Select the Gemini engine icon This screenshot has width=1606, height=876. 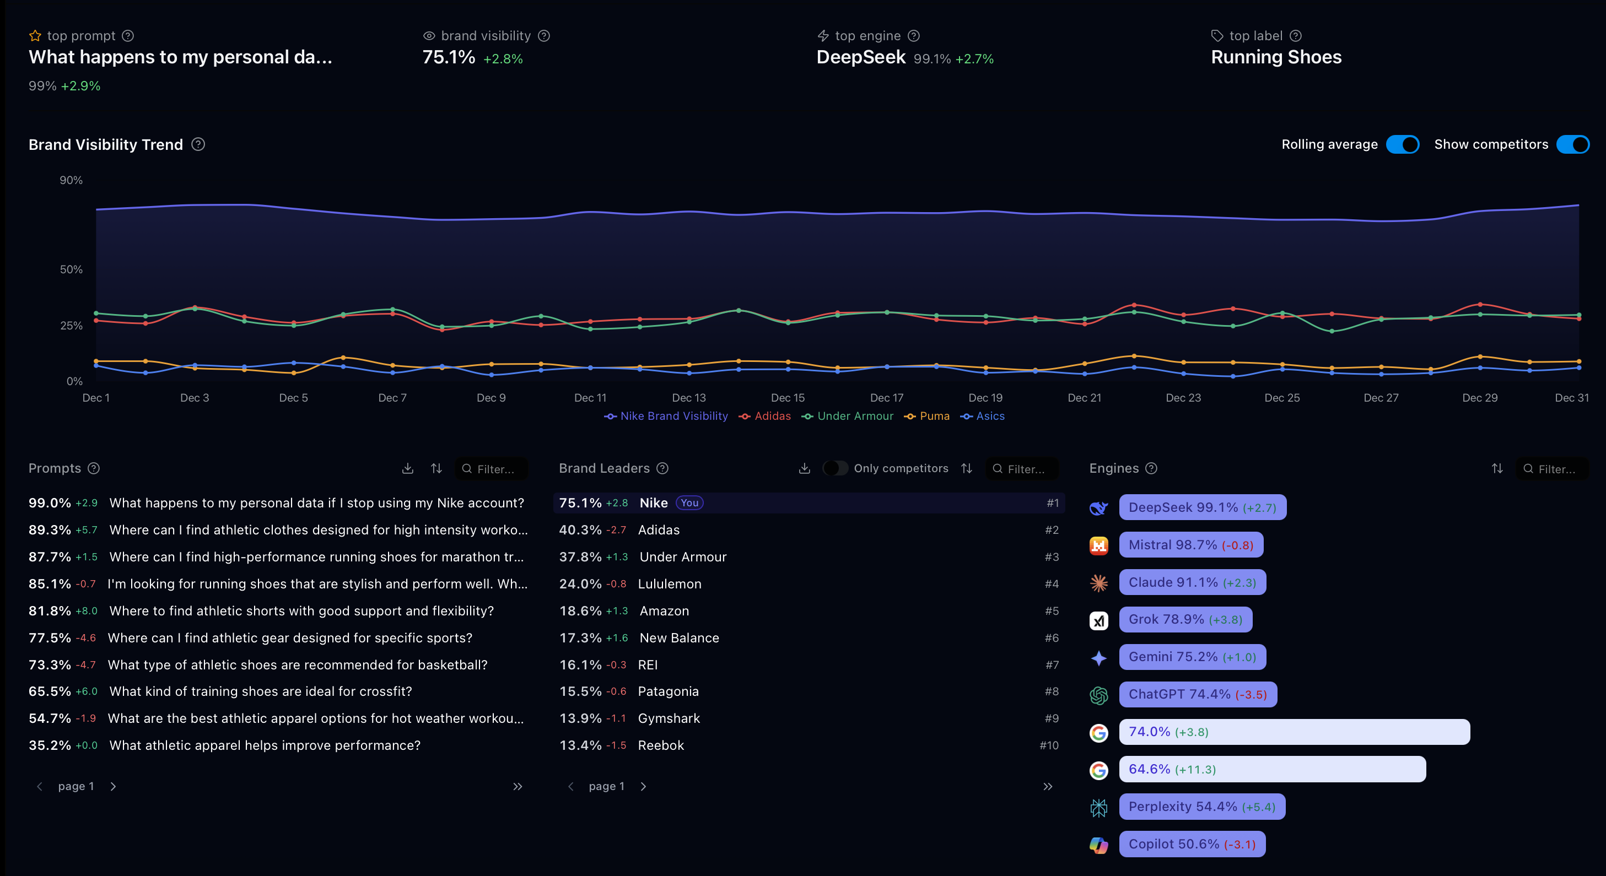(1098, 657)
